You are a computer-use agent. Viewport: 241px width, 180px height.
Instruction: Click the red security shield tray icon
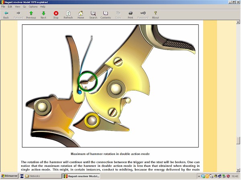(x=228, y=176)
